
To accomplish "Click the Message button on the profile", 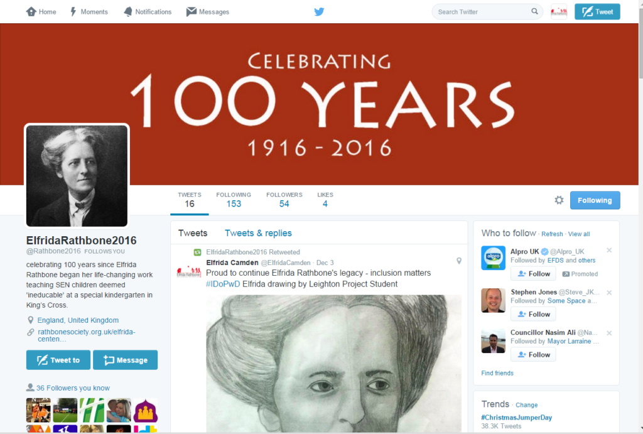I will [125, 360].
